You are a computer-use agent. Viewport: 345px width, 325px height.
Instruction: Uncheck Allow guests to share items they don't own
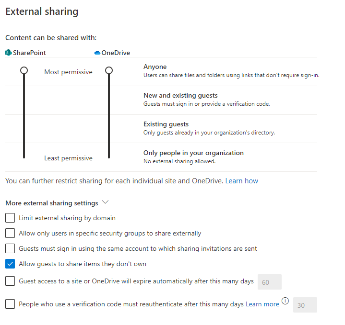(x=10, y=264)
